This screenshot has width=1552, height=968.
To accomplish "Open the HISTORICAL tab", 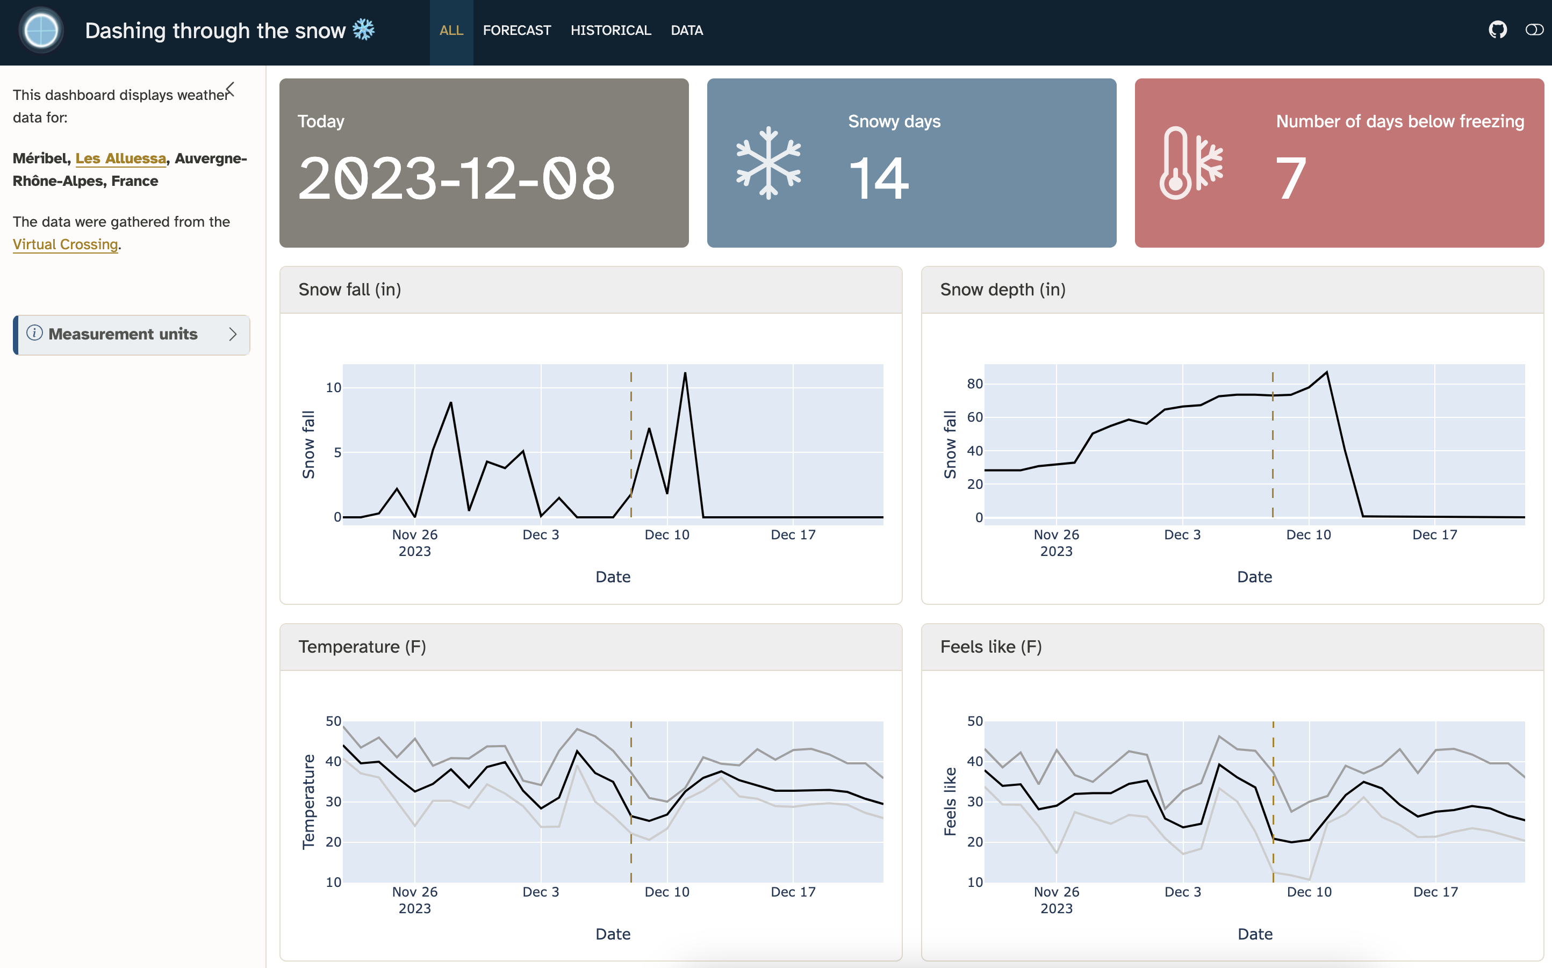I will [x=610, y=30].
